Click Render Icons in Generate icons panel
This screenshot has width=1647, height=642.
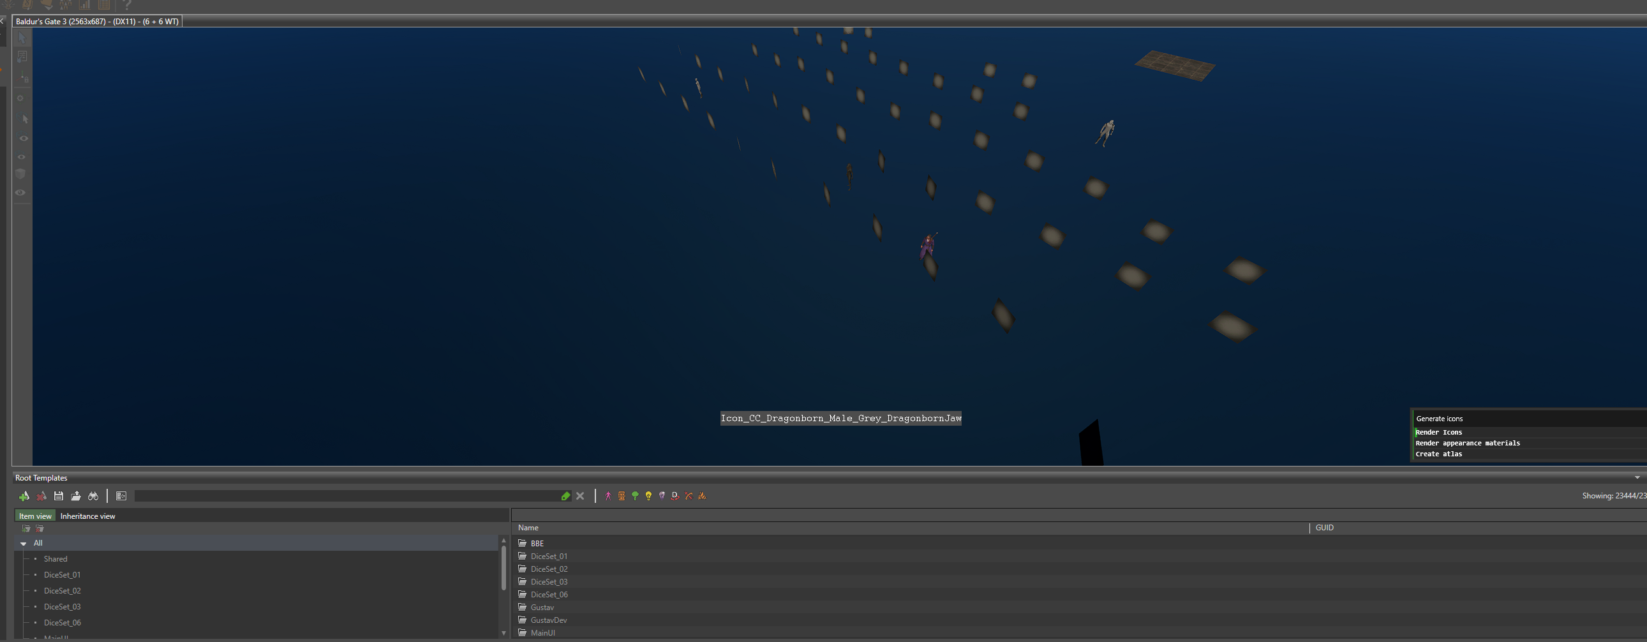[1438, 432]
